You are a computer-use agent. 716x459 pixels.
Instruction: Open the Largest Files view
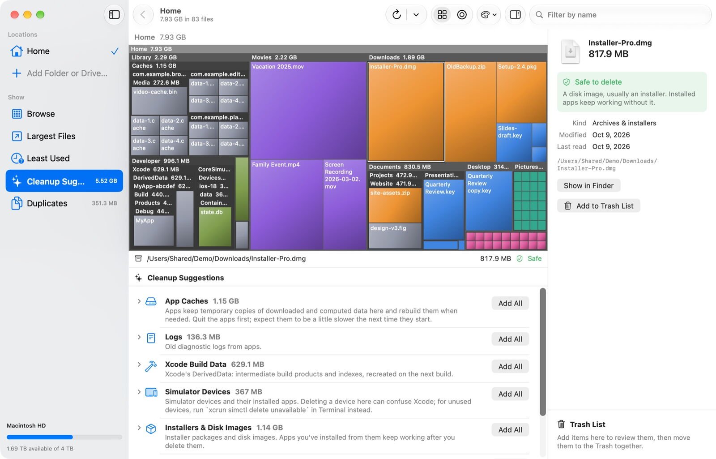(64, 136)
